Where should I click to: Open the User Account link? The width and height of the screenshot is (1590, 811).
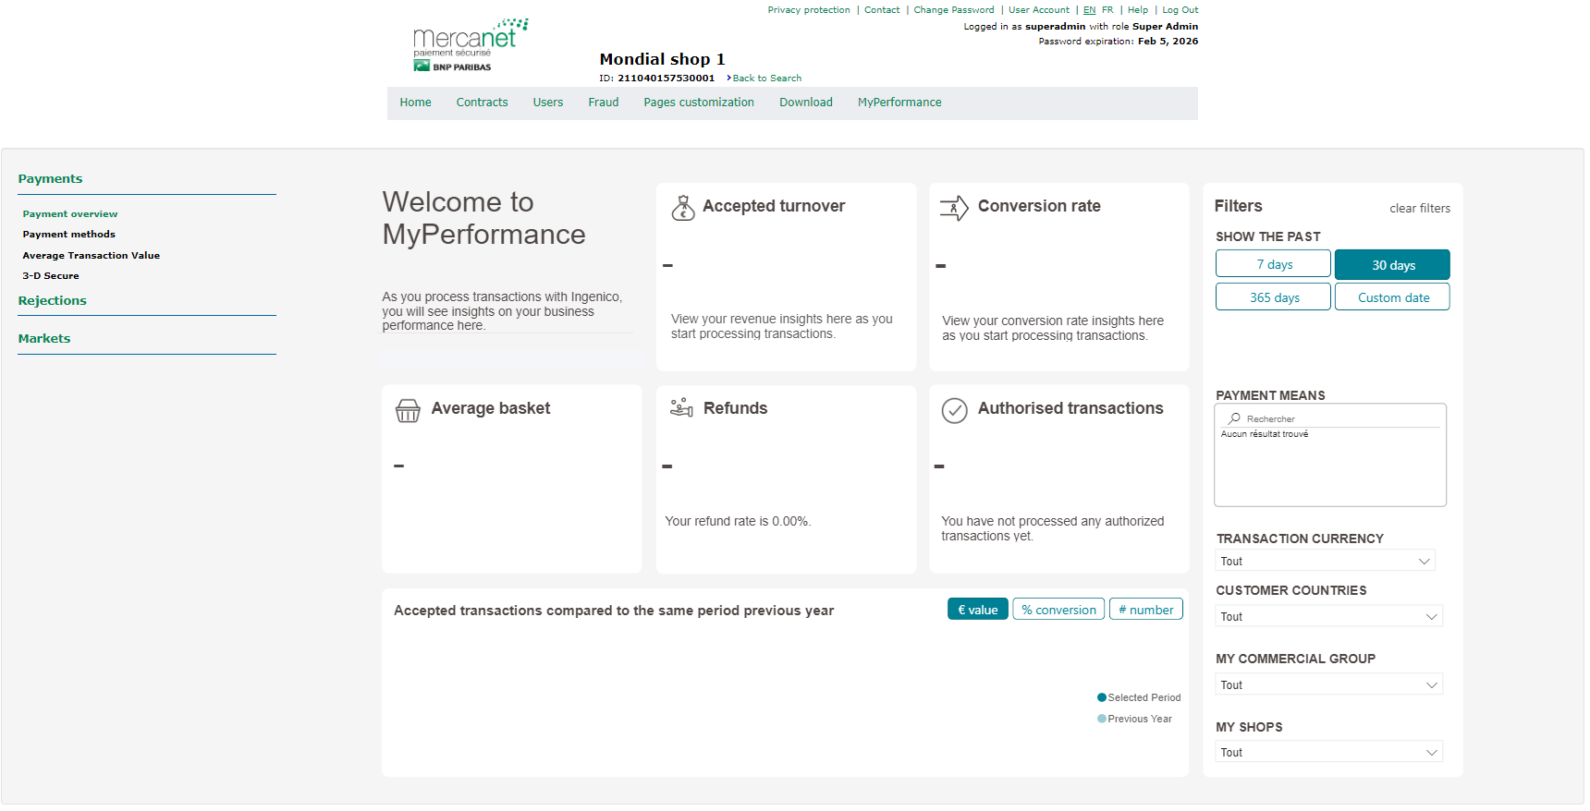(x=1039, y=10)
